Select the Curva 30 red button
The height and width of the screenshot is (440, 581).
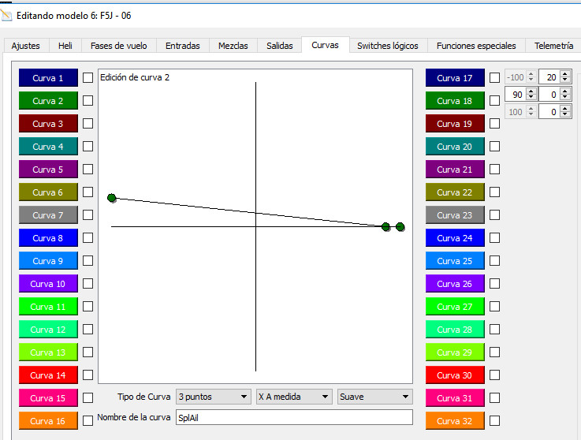click(455, 375)
